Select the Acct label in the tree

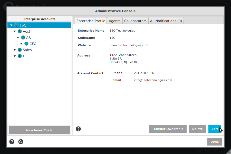[26, 31]
